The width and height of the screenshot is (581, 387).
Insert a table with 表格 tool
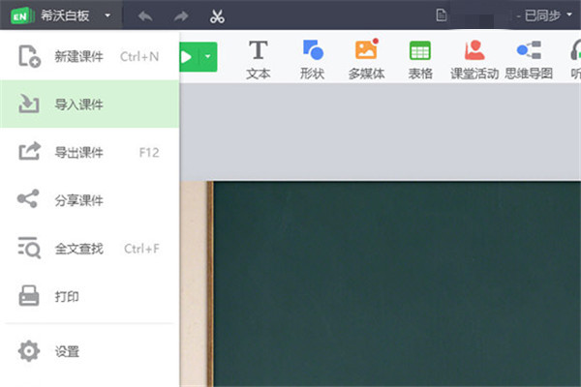pos(419,58)
